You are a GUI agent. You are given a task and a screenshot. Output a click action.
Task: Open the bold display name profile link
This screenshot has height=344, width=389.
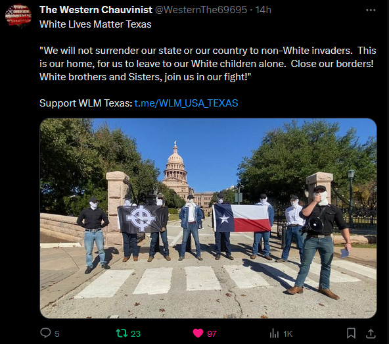click(x=96, y=10)
